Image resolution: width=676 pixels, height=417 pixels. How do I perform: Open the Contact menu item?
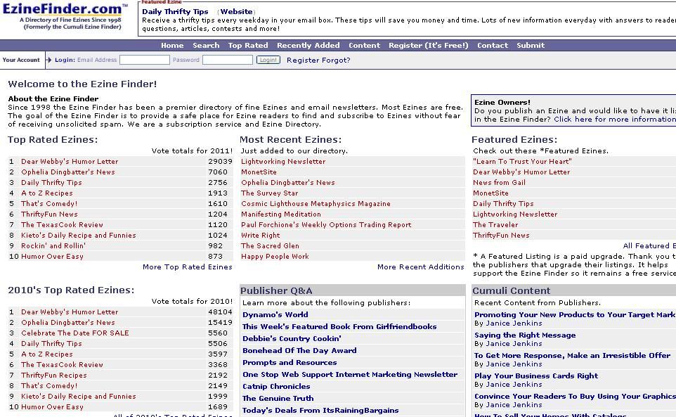coord(493,45)
